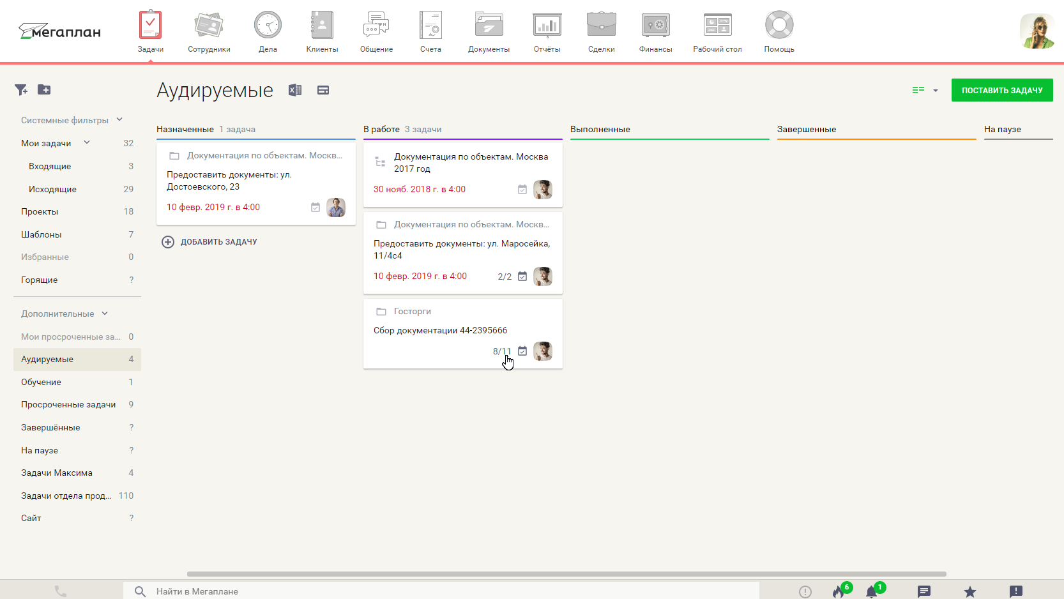
Task: Click calendar check icon on Маросейка task
Action: (522, 276)
